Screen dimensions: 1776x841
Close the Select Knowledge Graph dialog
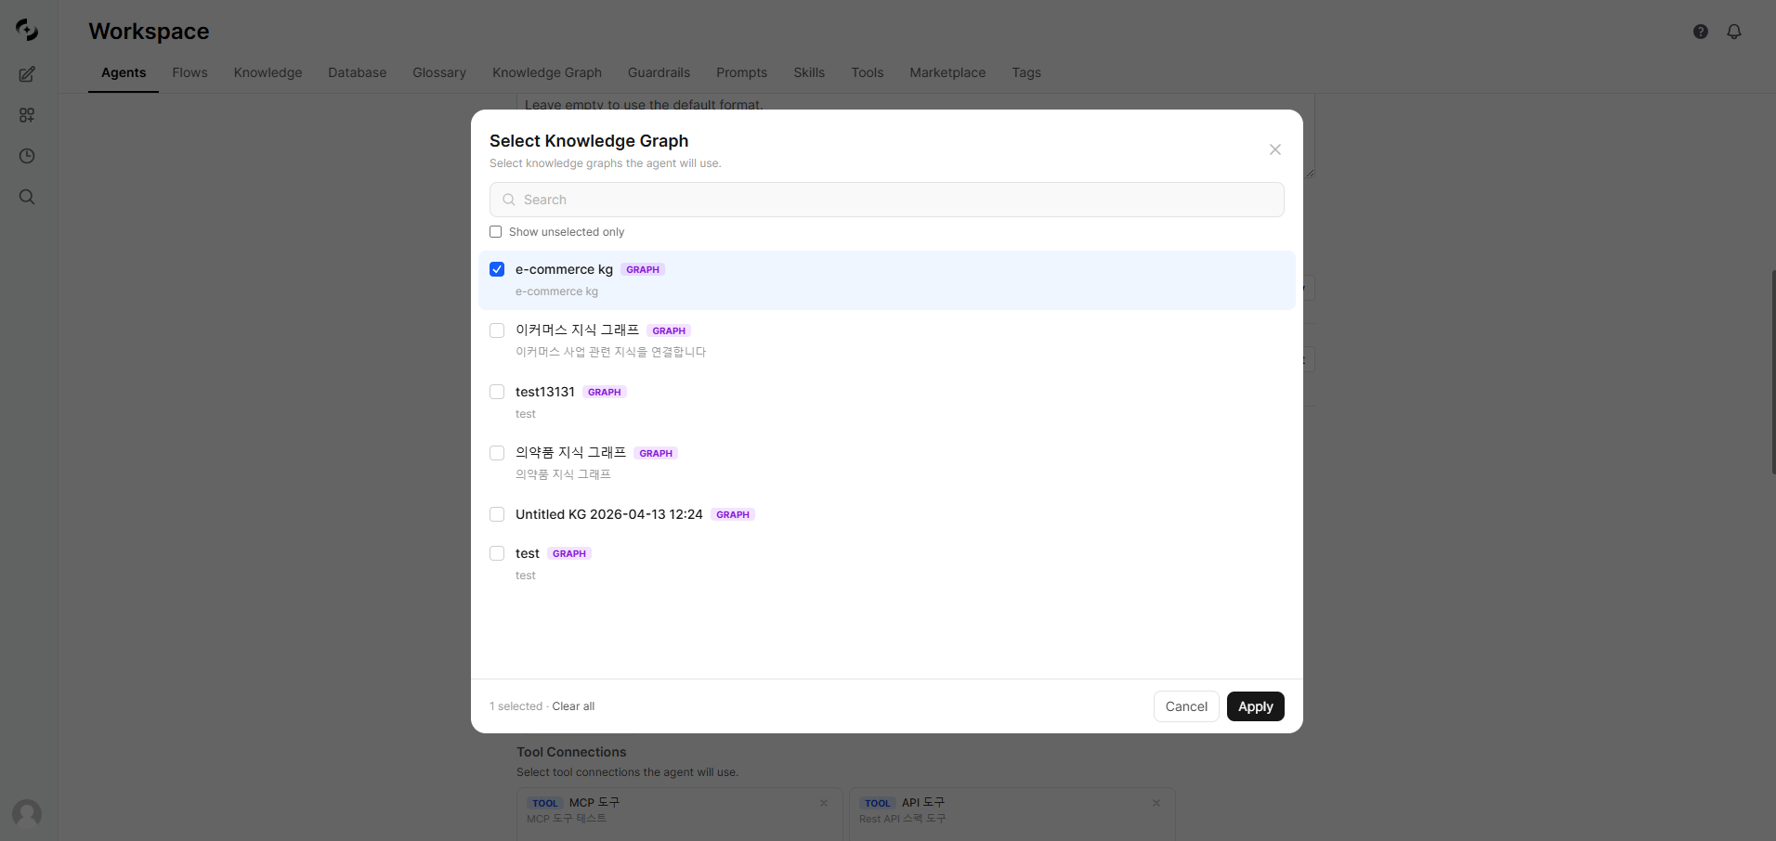pyautogui.click(x=1275, y=149)
